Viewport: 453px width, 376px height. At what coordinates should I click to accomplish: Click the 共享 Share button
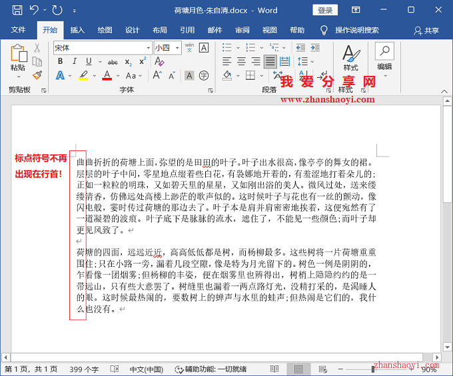[426, 31]
